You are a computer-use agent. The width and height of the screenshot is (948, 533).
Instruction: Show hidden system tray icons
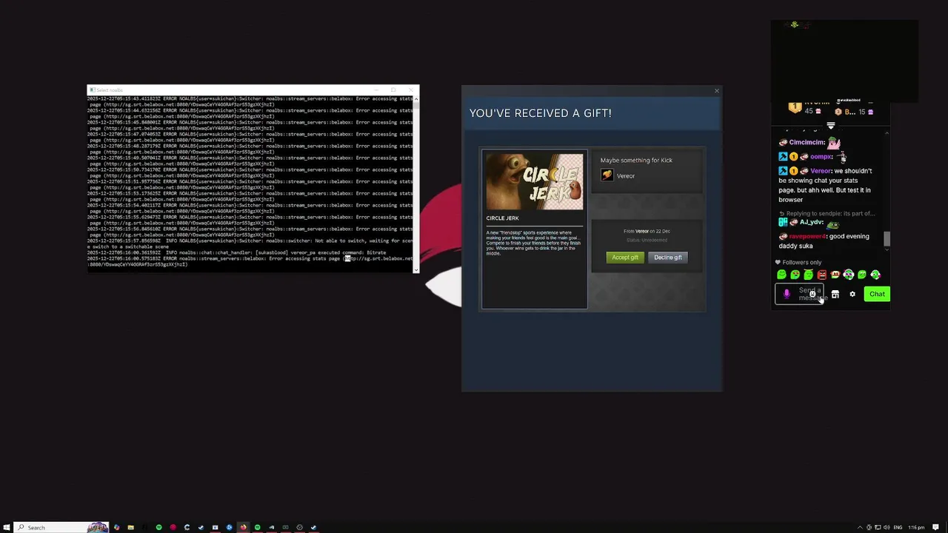860,527
